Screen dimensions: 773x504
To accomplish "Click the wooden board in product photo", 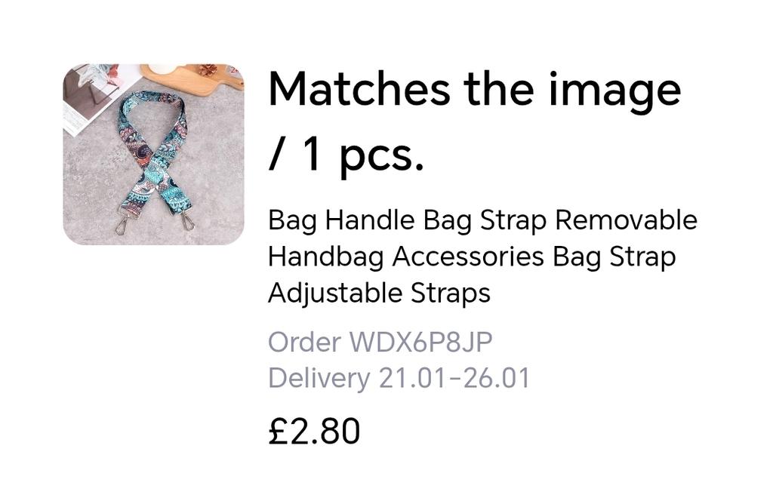I will point(193,75).
